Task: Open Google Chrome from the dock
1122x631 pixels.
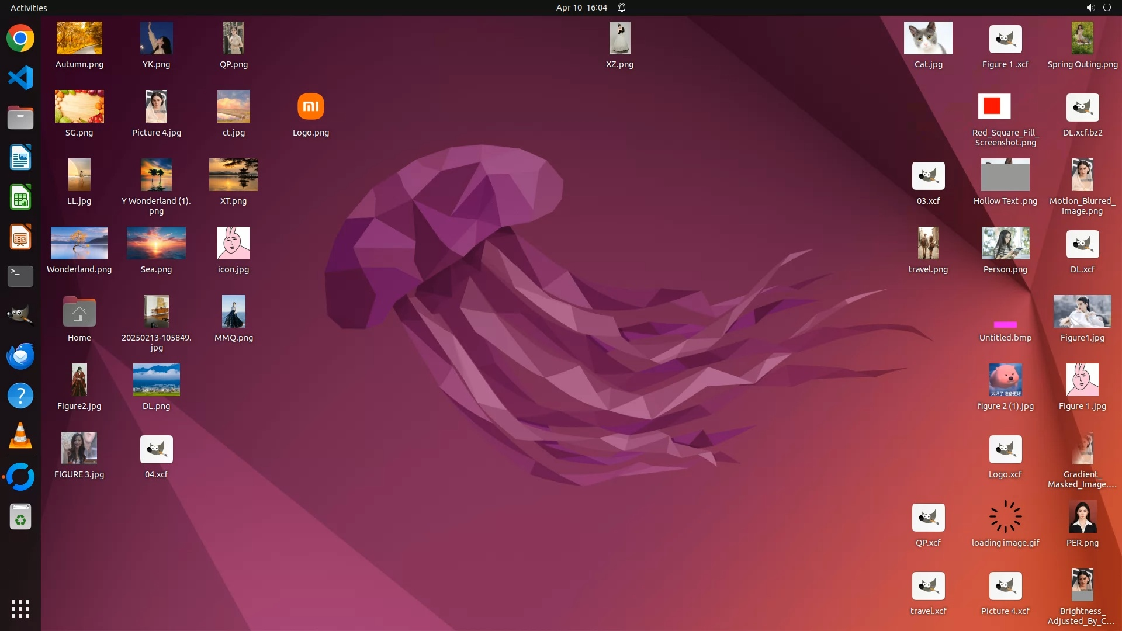Action: tap(20, 39)
